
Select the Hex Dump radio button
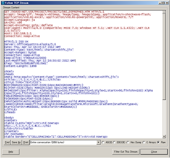pyautogui.click(x=128, y=142)
